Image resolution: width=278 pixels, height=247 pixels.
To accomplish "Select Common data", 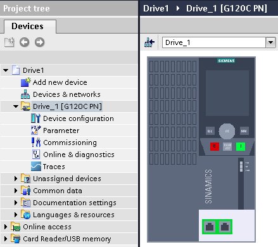I will coord(58,191).
